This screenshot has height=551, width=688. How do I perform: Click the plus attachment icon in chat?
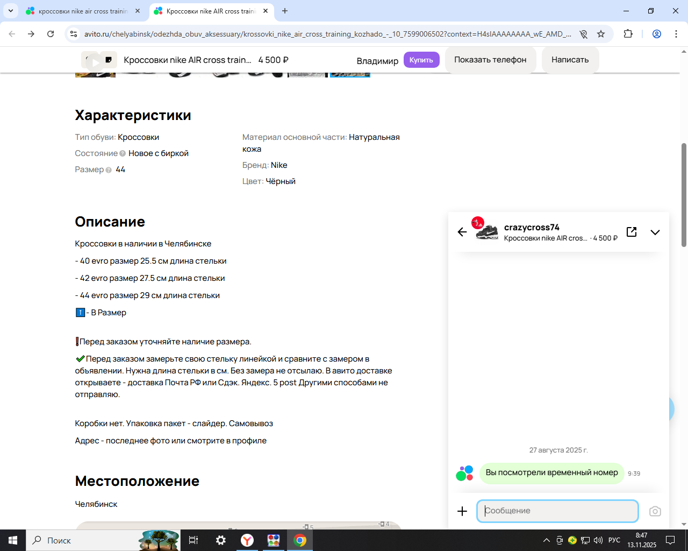tap(462, 511)
